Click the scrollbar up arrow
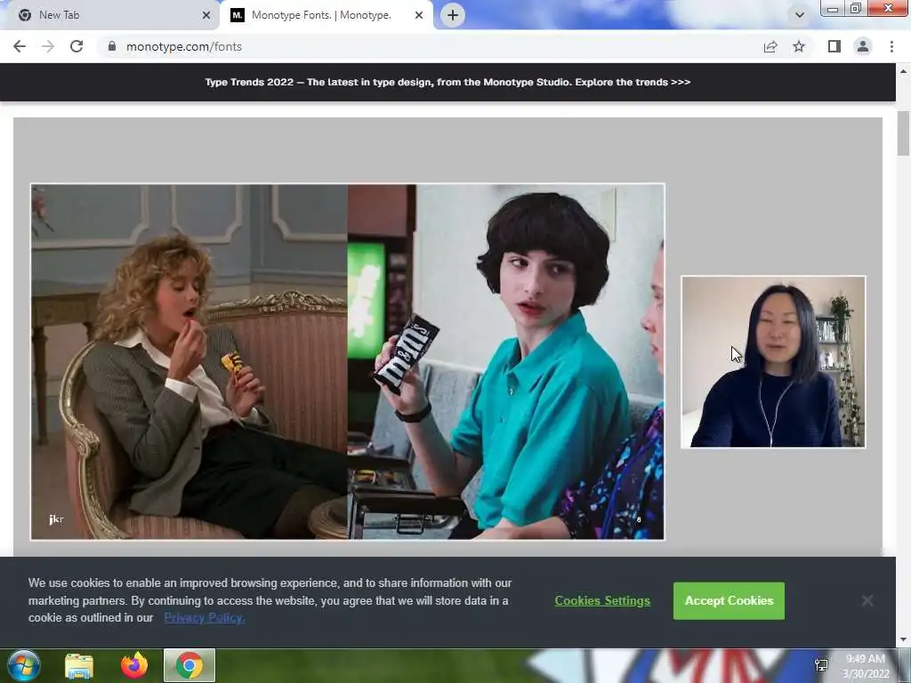This screenshot has height=683, width=911. 903,71
